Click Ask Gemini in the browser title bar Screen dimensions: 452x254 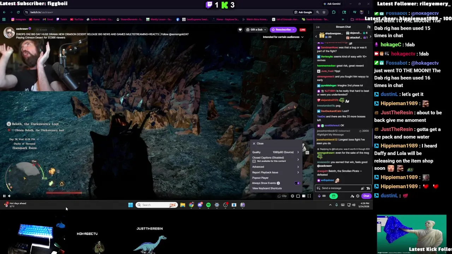332,4
